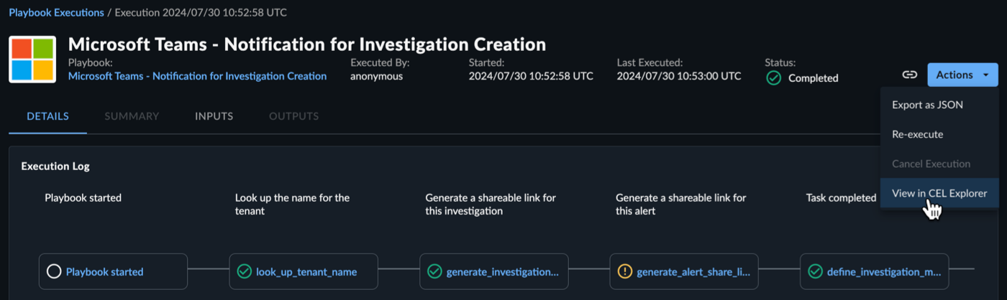The width and height of the screenshot is (1007, 300).
Task: Click the Playbook started circle icon
Action: (53, 272)
